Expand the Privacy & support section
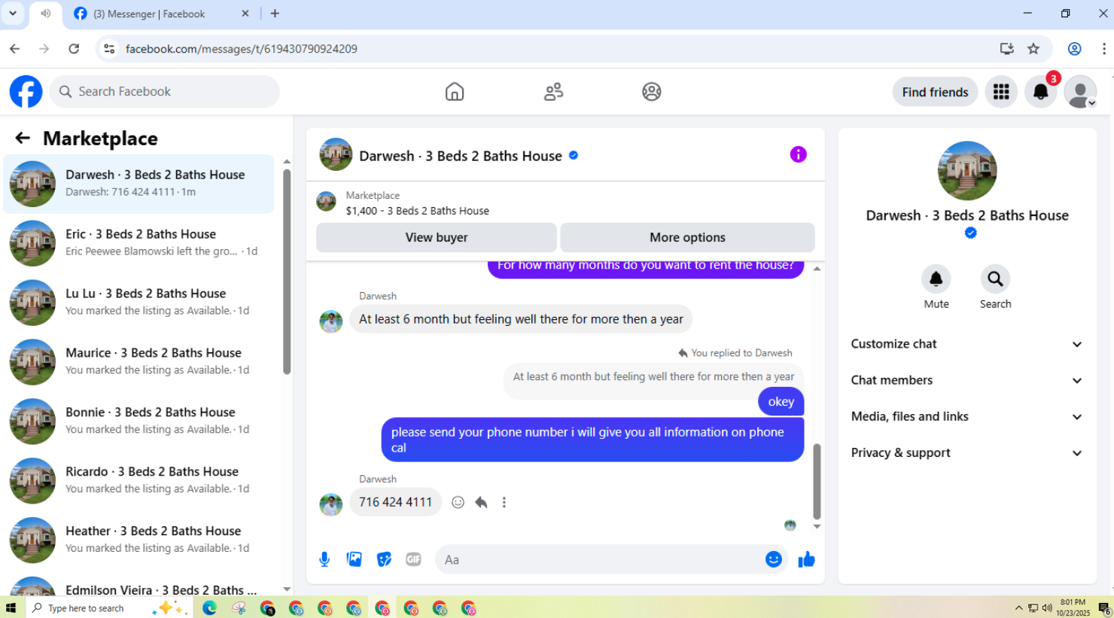The width and height of the screenshot is (1114, 618). (966, 452)
